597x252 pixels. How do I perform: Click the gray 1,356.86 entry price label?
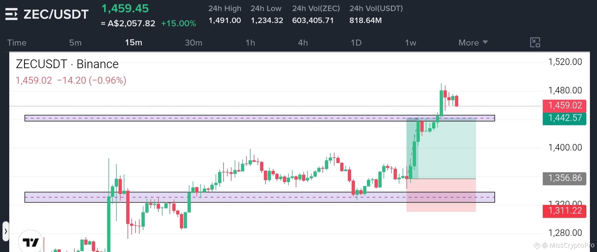[565, 178]
